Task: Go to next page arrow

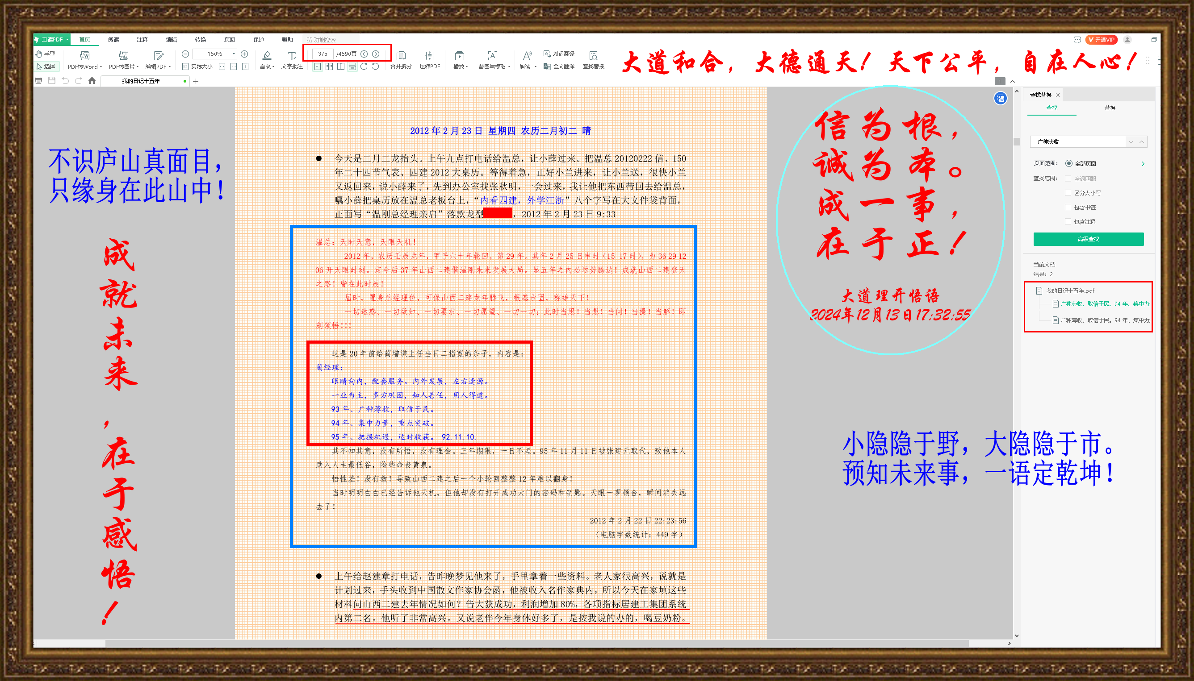Action: tap(375, 54)
